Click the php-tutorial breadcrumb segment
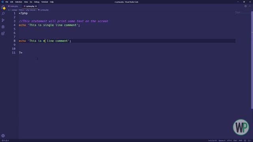The image size is (253, 142). pos(31,10)
